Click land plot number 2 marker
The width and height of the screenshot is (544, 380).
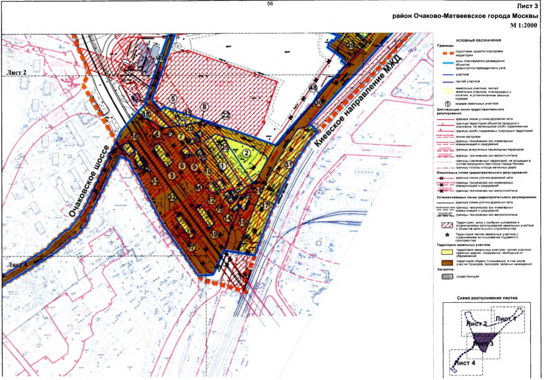(x=246, y=153)
